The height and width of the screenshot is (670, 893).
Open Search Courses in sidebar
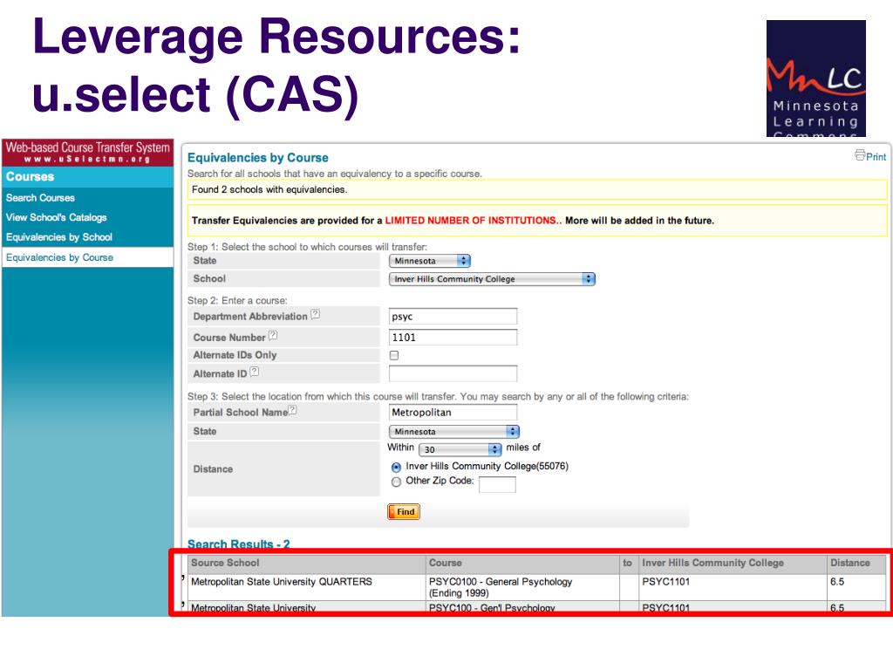pyautogui.click(x=40, y=198)
